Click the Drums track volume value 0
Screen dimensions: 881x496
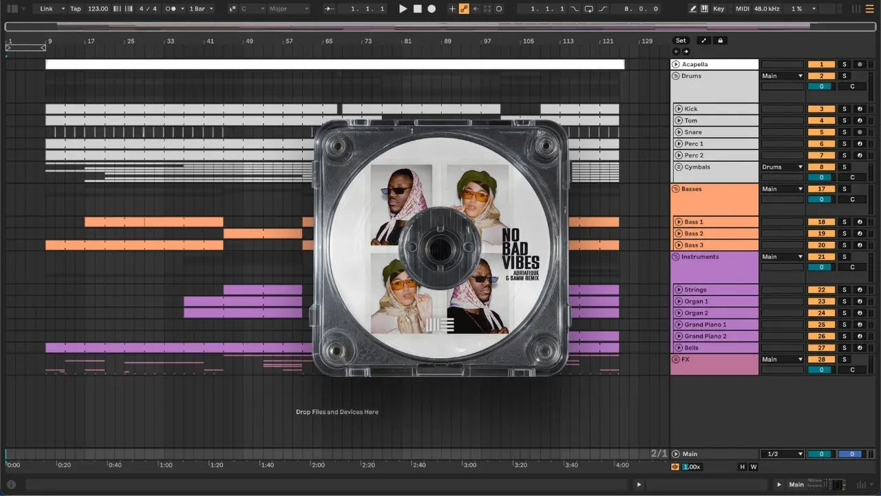[821, 86]
